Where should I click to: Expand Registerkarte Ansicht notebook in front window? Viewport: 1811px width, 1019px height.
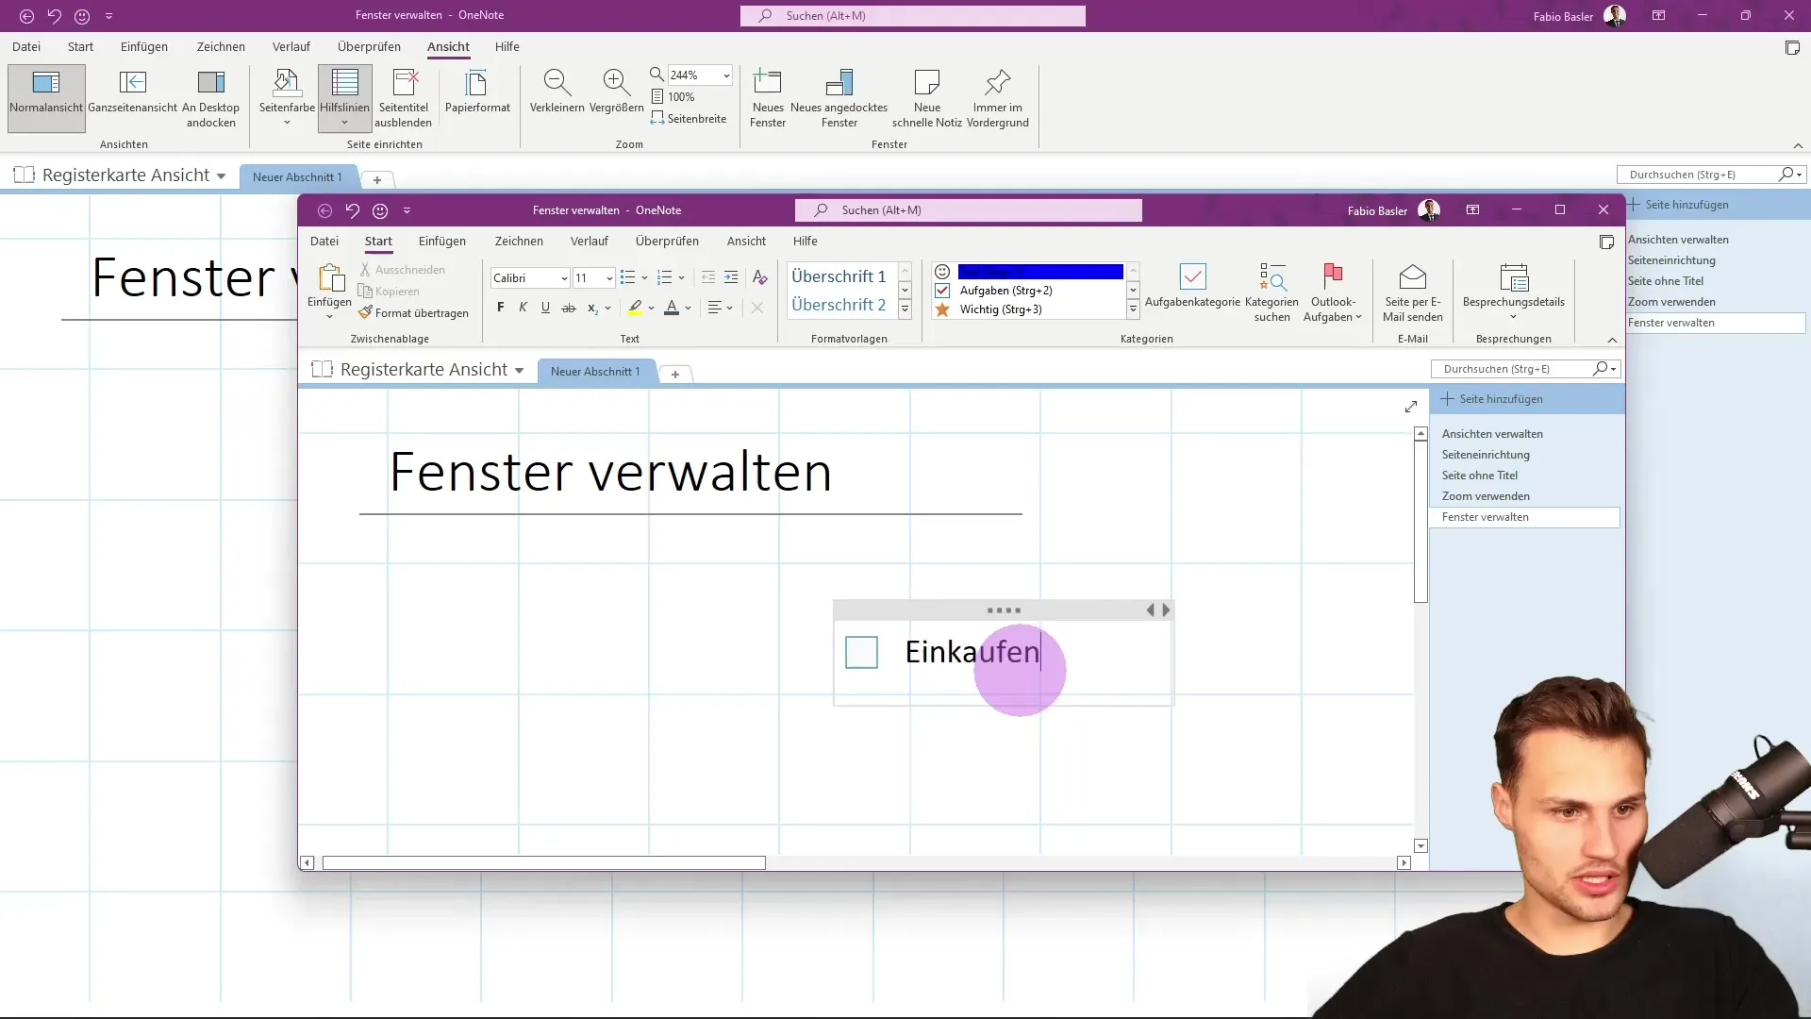(519, 371)
